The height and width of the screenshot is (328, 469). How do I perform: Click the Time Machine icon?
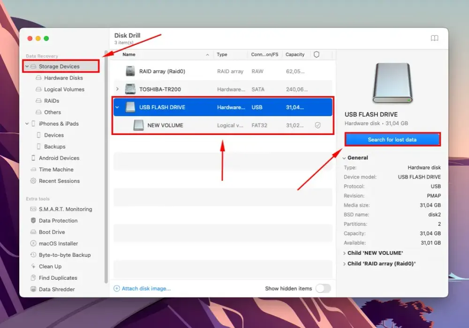pos(33,169)
